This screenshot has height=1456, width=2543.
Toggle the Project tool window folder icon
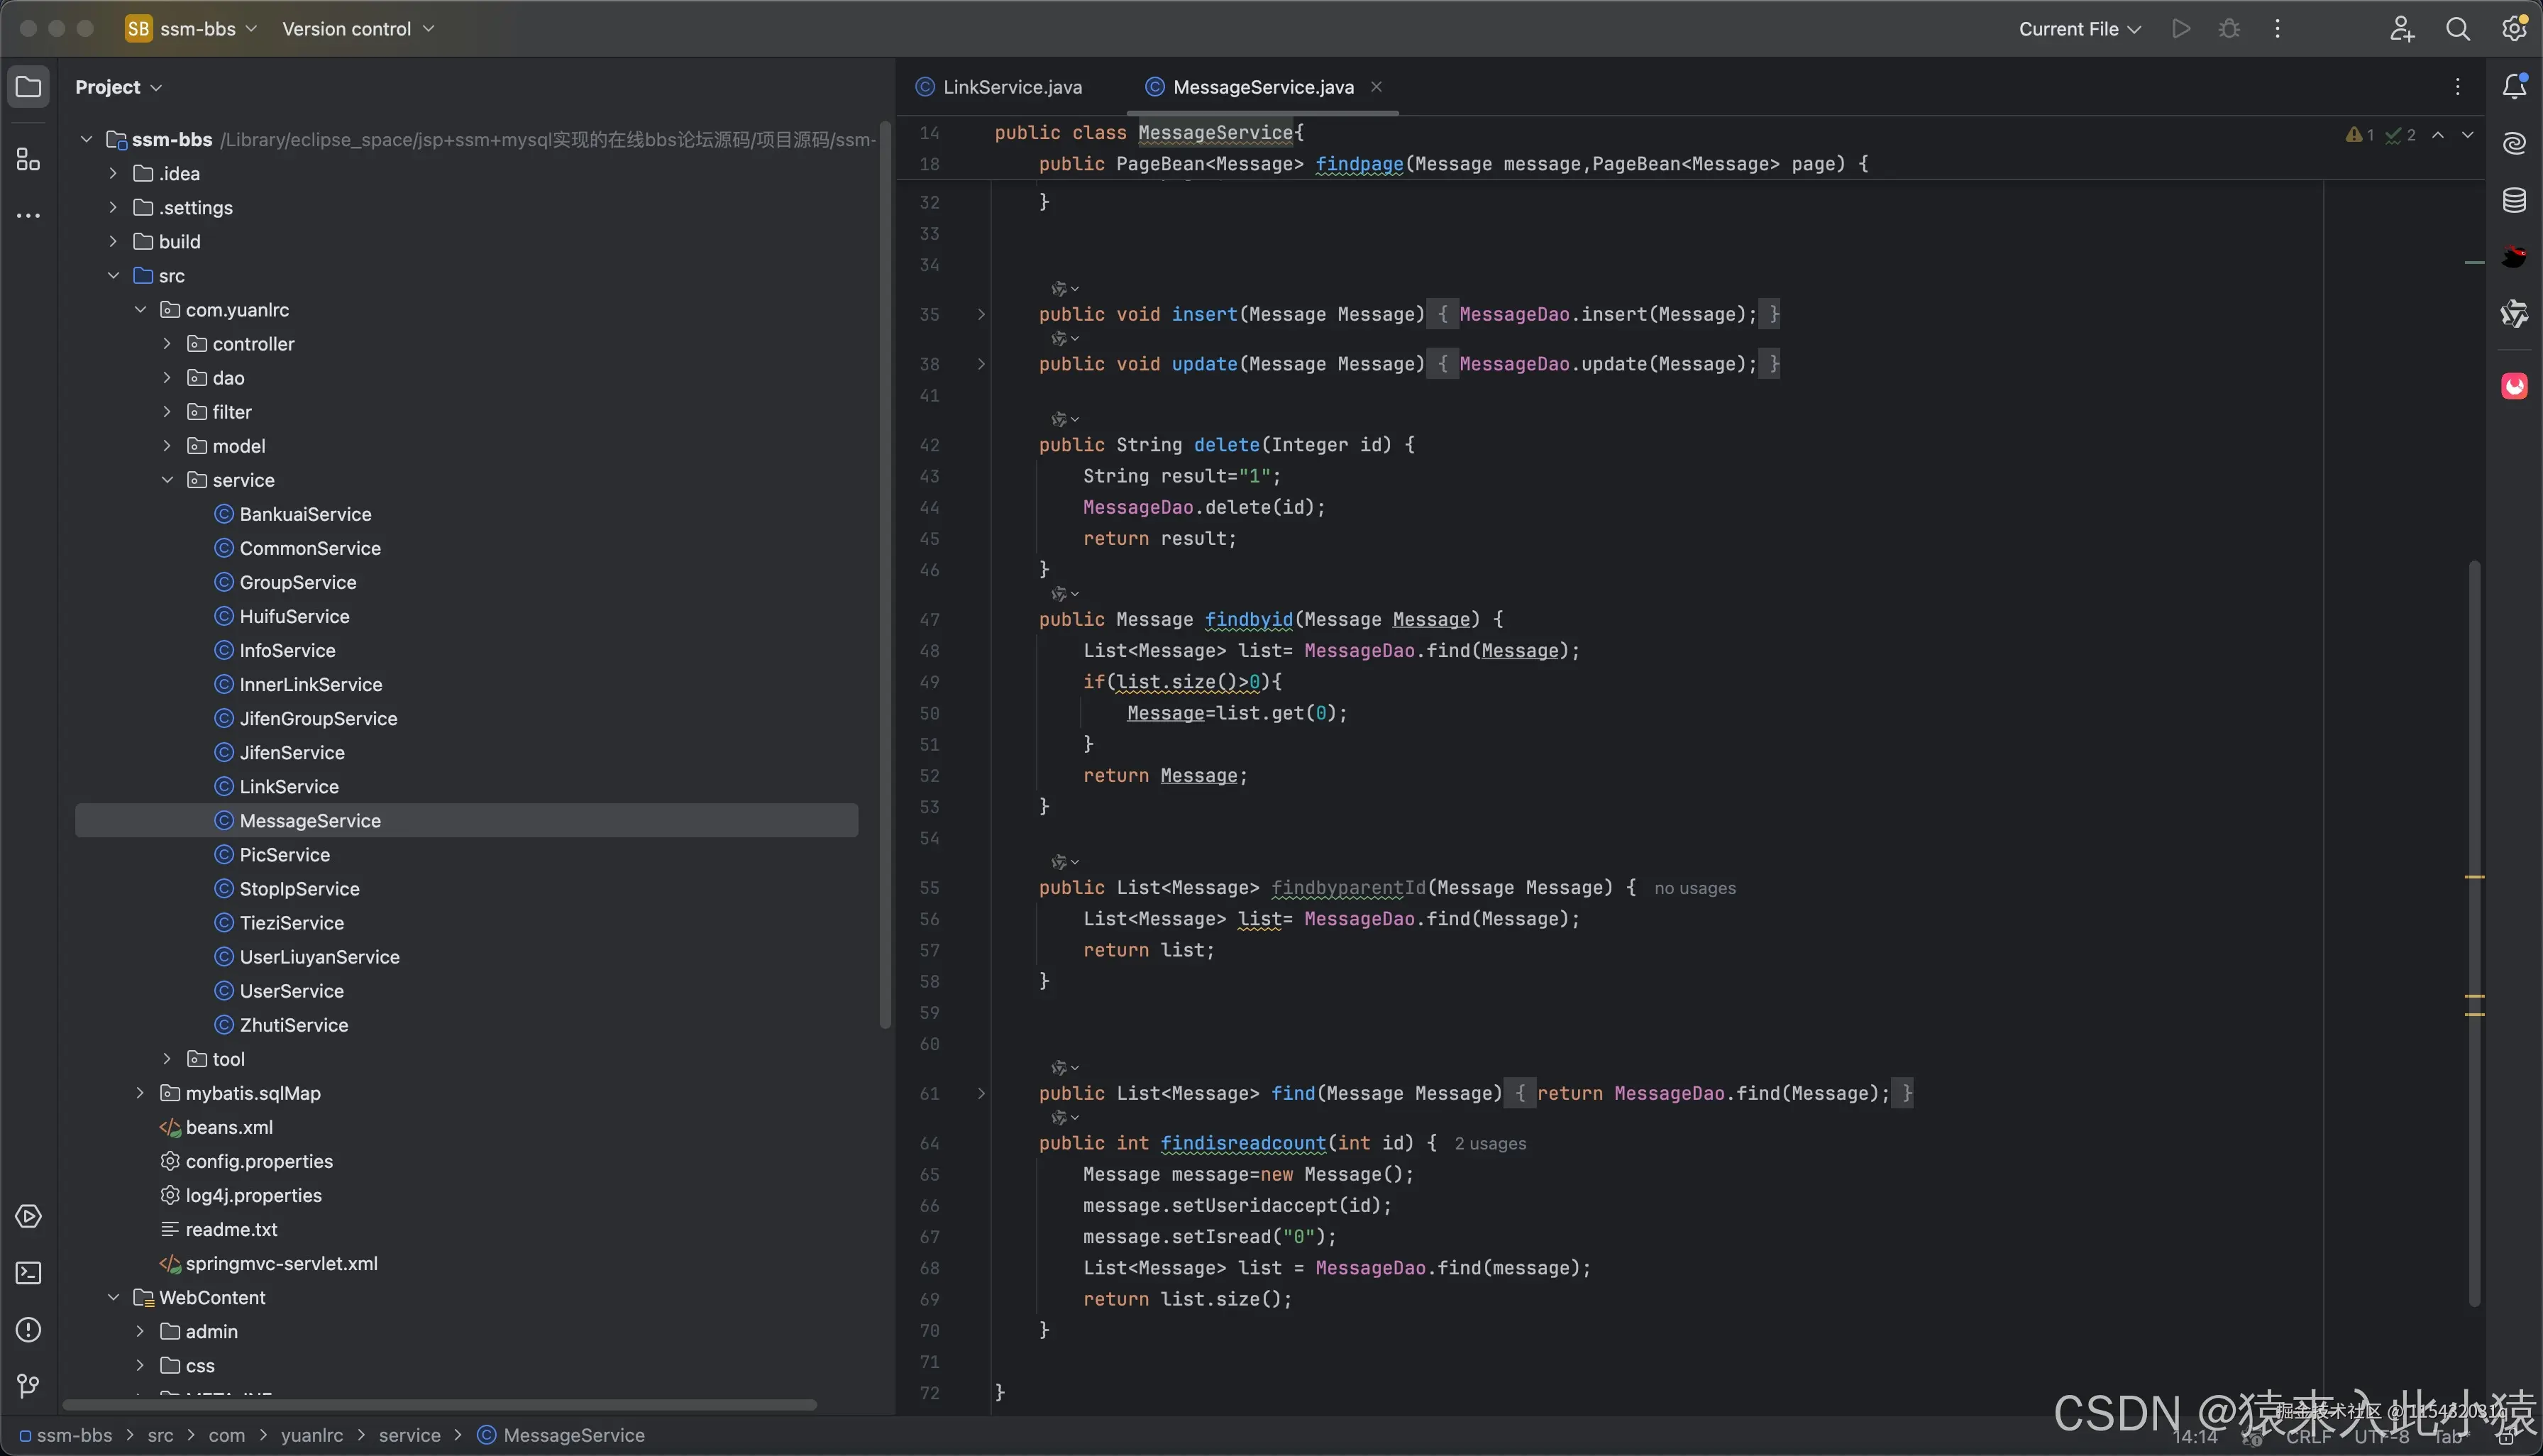click(x=28, y=87)
